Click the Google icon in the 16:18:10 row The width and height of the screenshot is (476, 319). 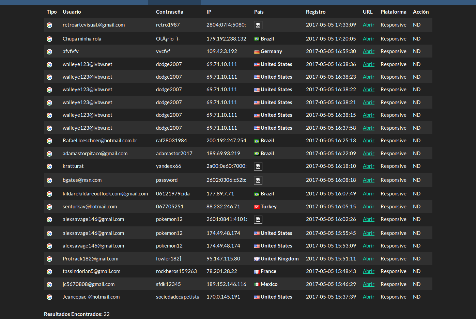pyautogui.click(x=49, y=166)
